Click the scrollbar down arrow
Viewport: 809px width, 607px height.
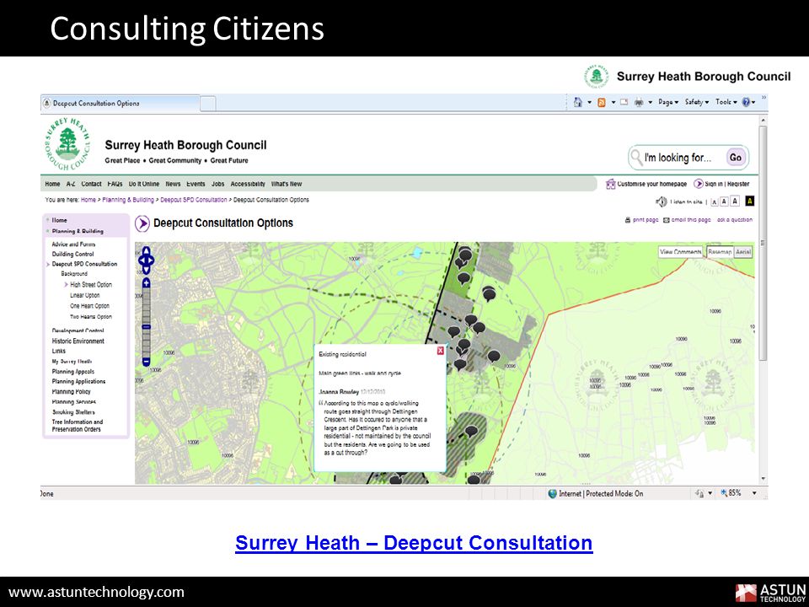coord(763,480)
